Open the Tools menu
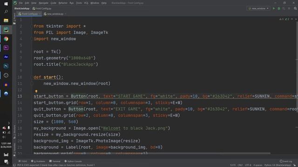Screen dimensions: 298x167 click(x=79, y=3)
